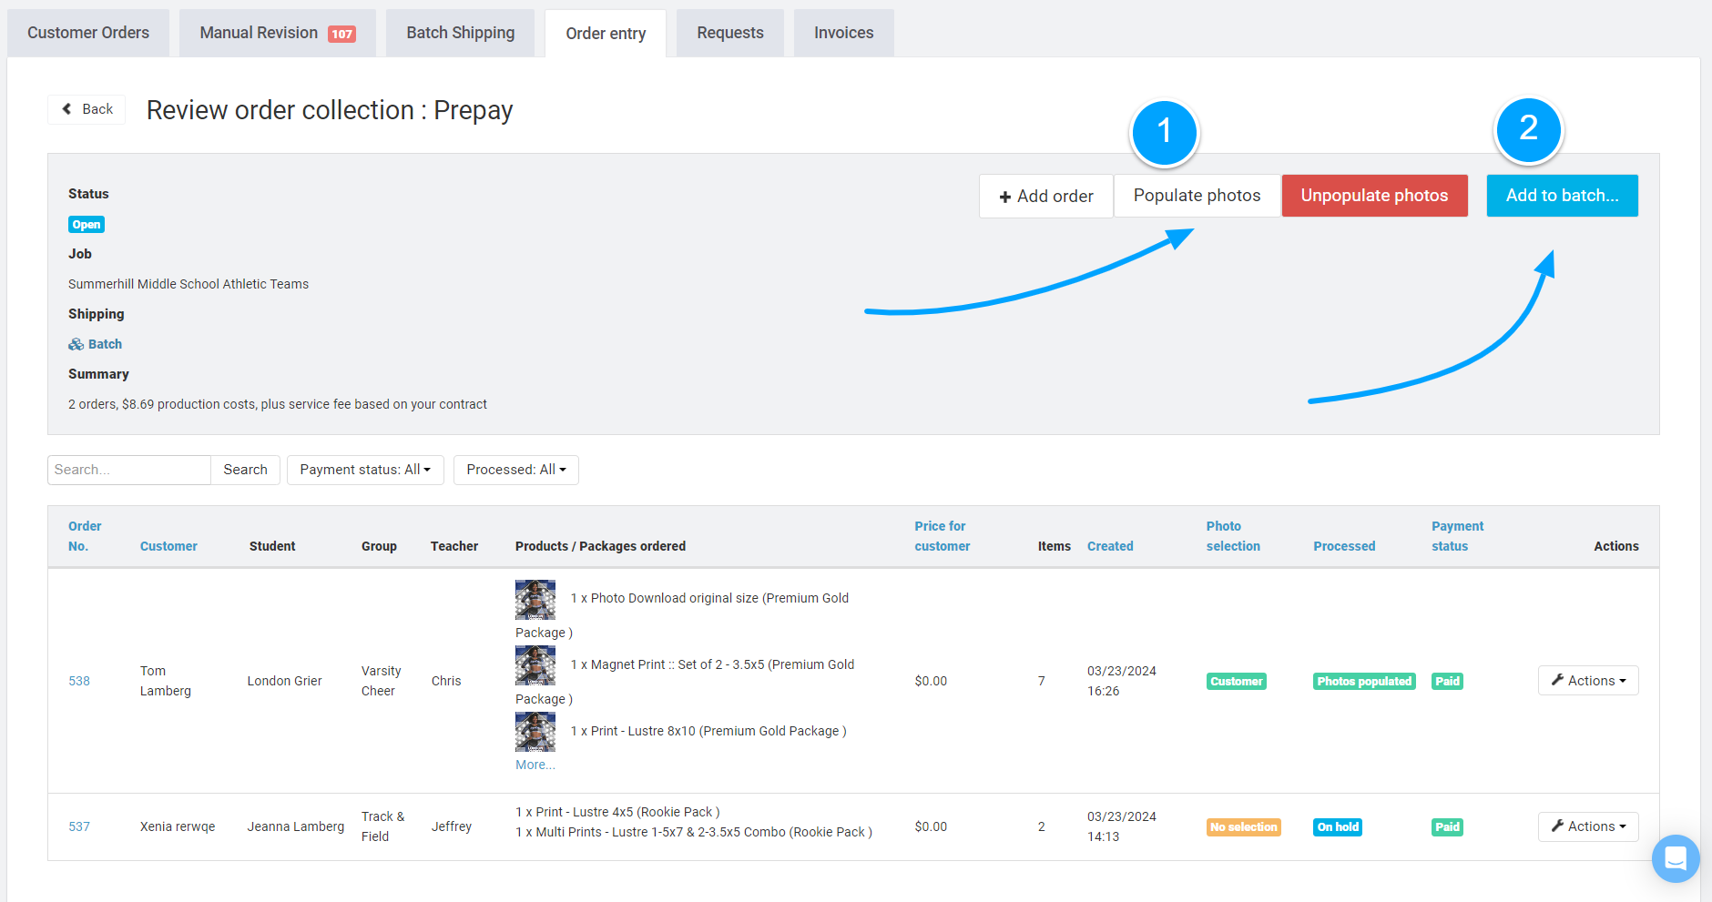Click job name Summerhill Middle School Athletic Teams
This screenshot has height=902, width=1712.
pyautogui.click(x=189, y=284)
